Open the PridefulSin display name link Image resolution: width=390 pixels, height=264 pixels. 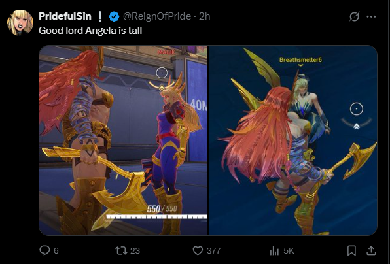65,16
